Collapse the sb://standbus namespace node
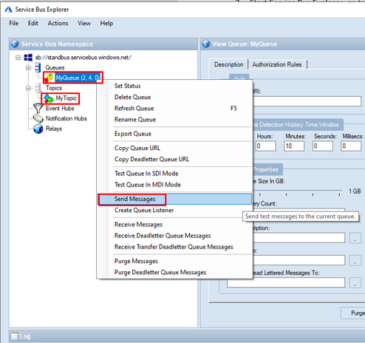365x343 pixels. (18, 58)
